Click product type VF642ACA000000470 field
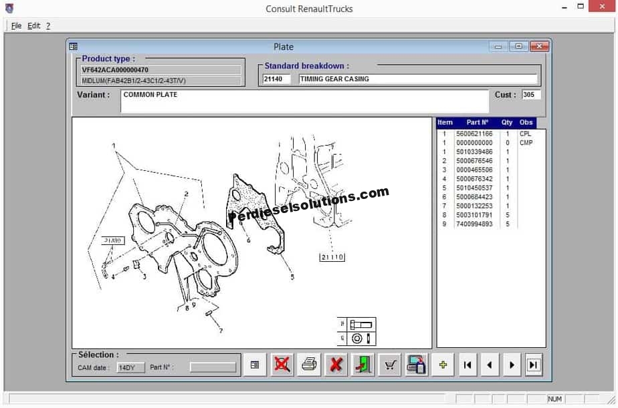This screenshot has width=618, height=408. pos(161,70)
